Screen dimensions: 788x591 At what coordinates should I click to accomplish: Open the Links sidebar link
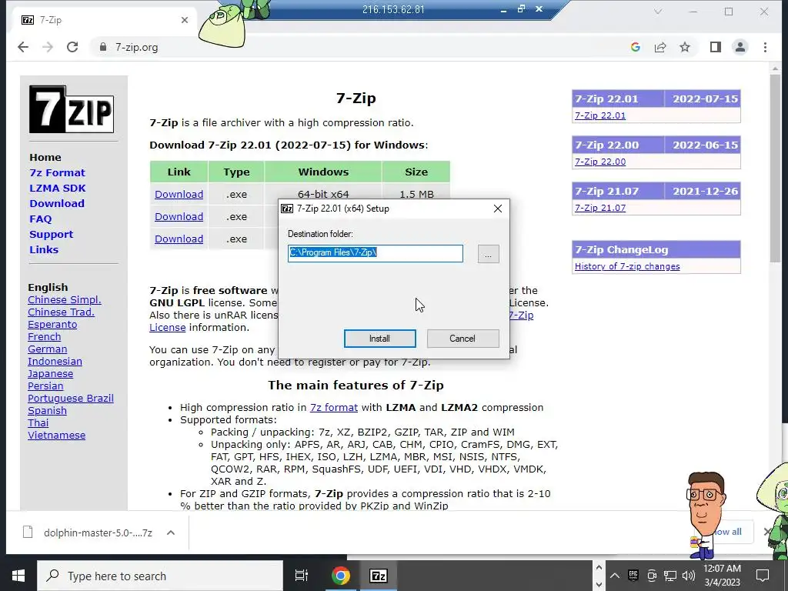(44, 250)
